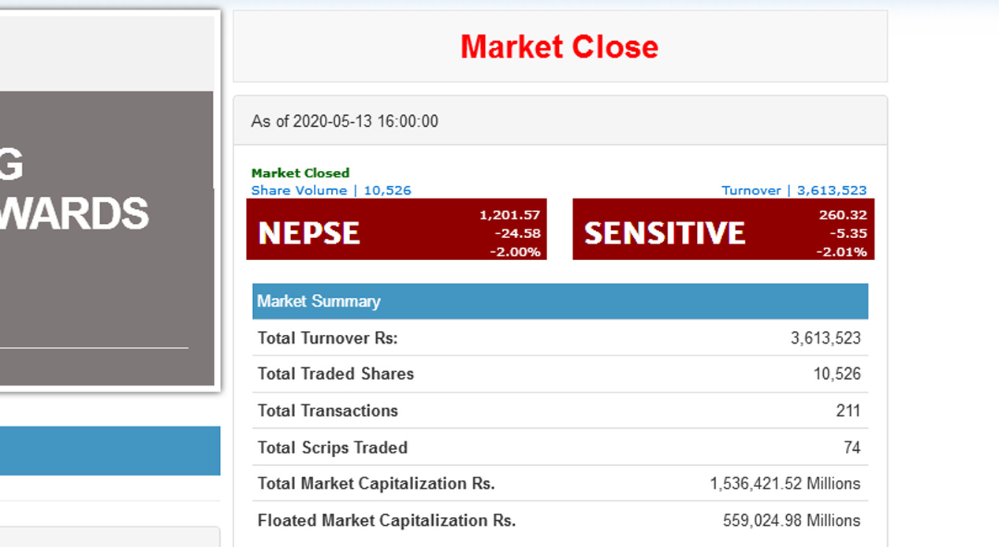Click the 1,536,421.52 Millions value
999x547 pixels.
point(785,484)
